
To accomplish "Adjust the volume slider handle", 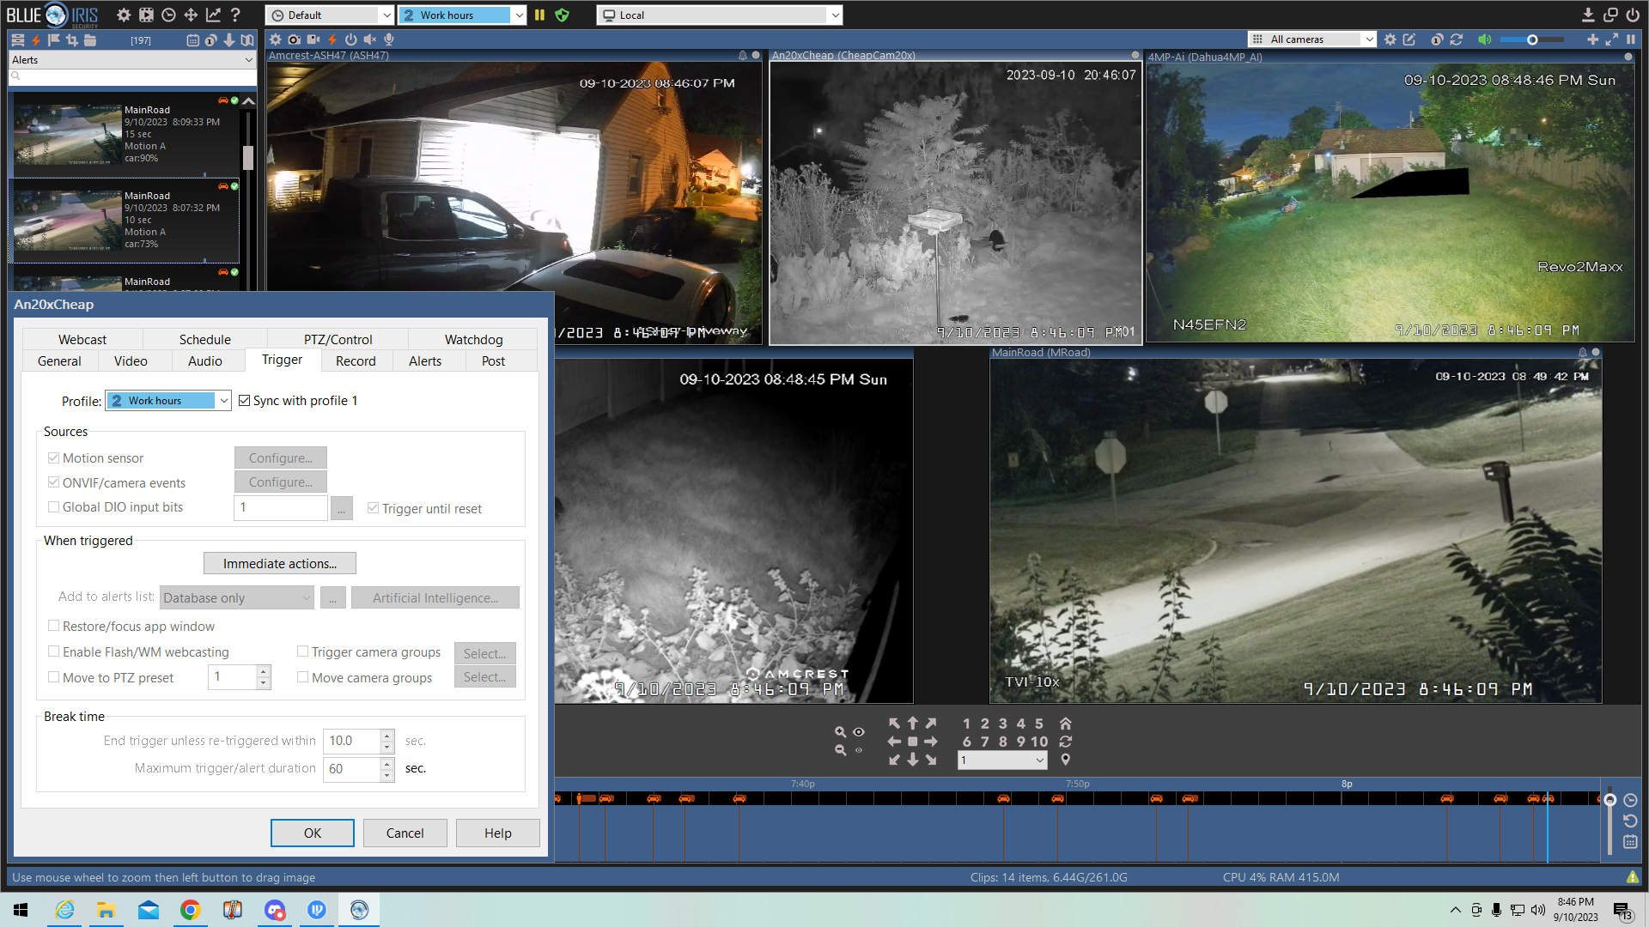I will pyautogui.click(x=1532, y=39).
